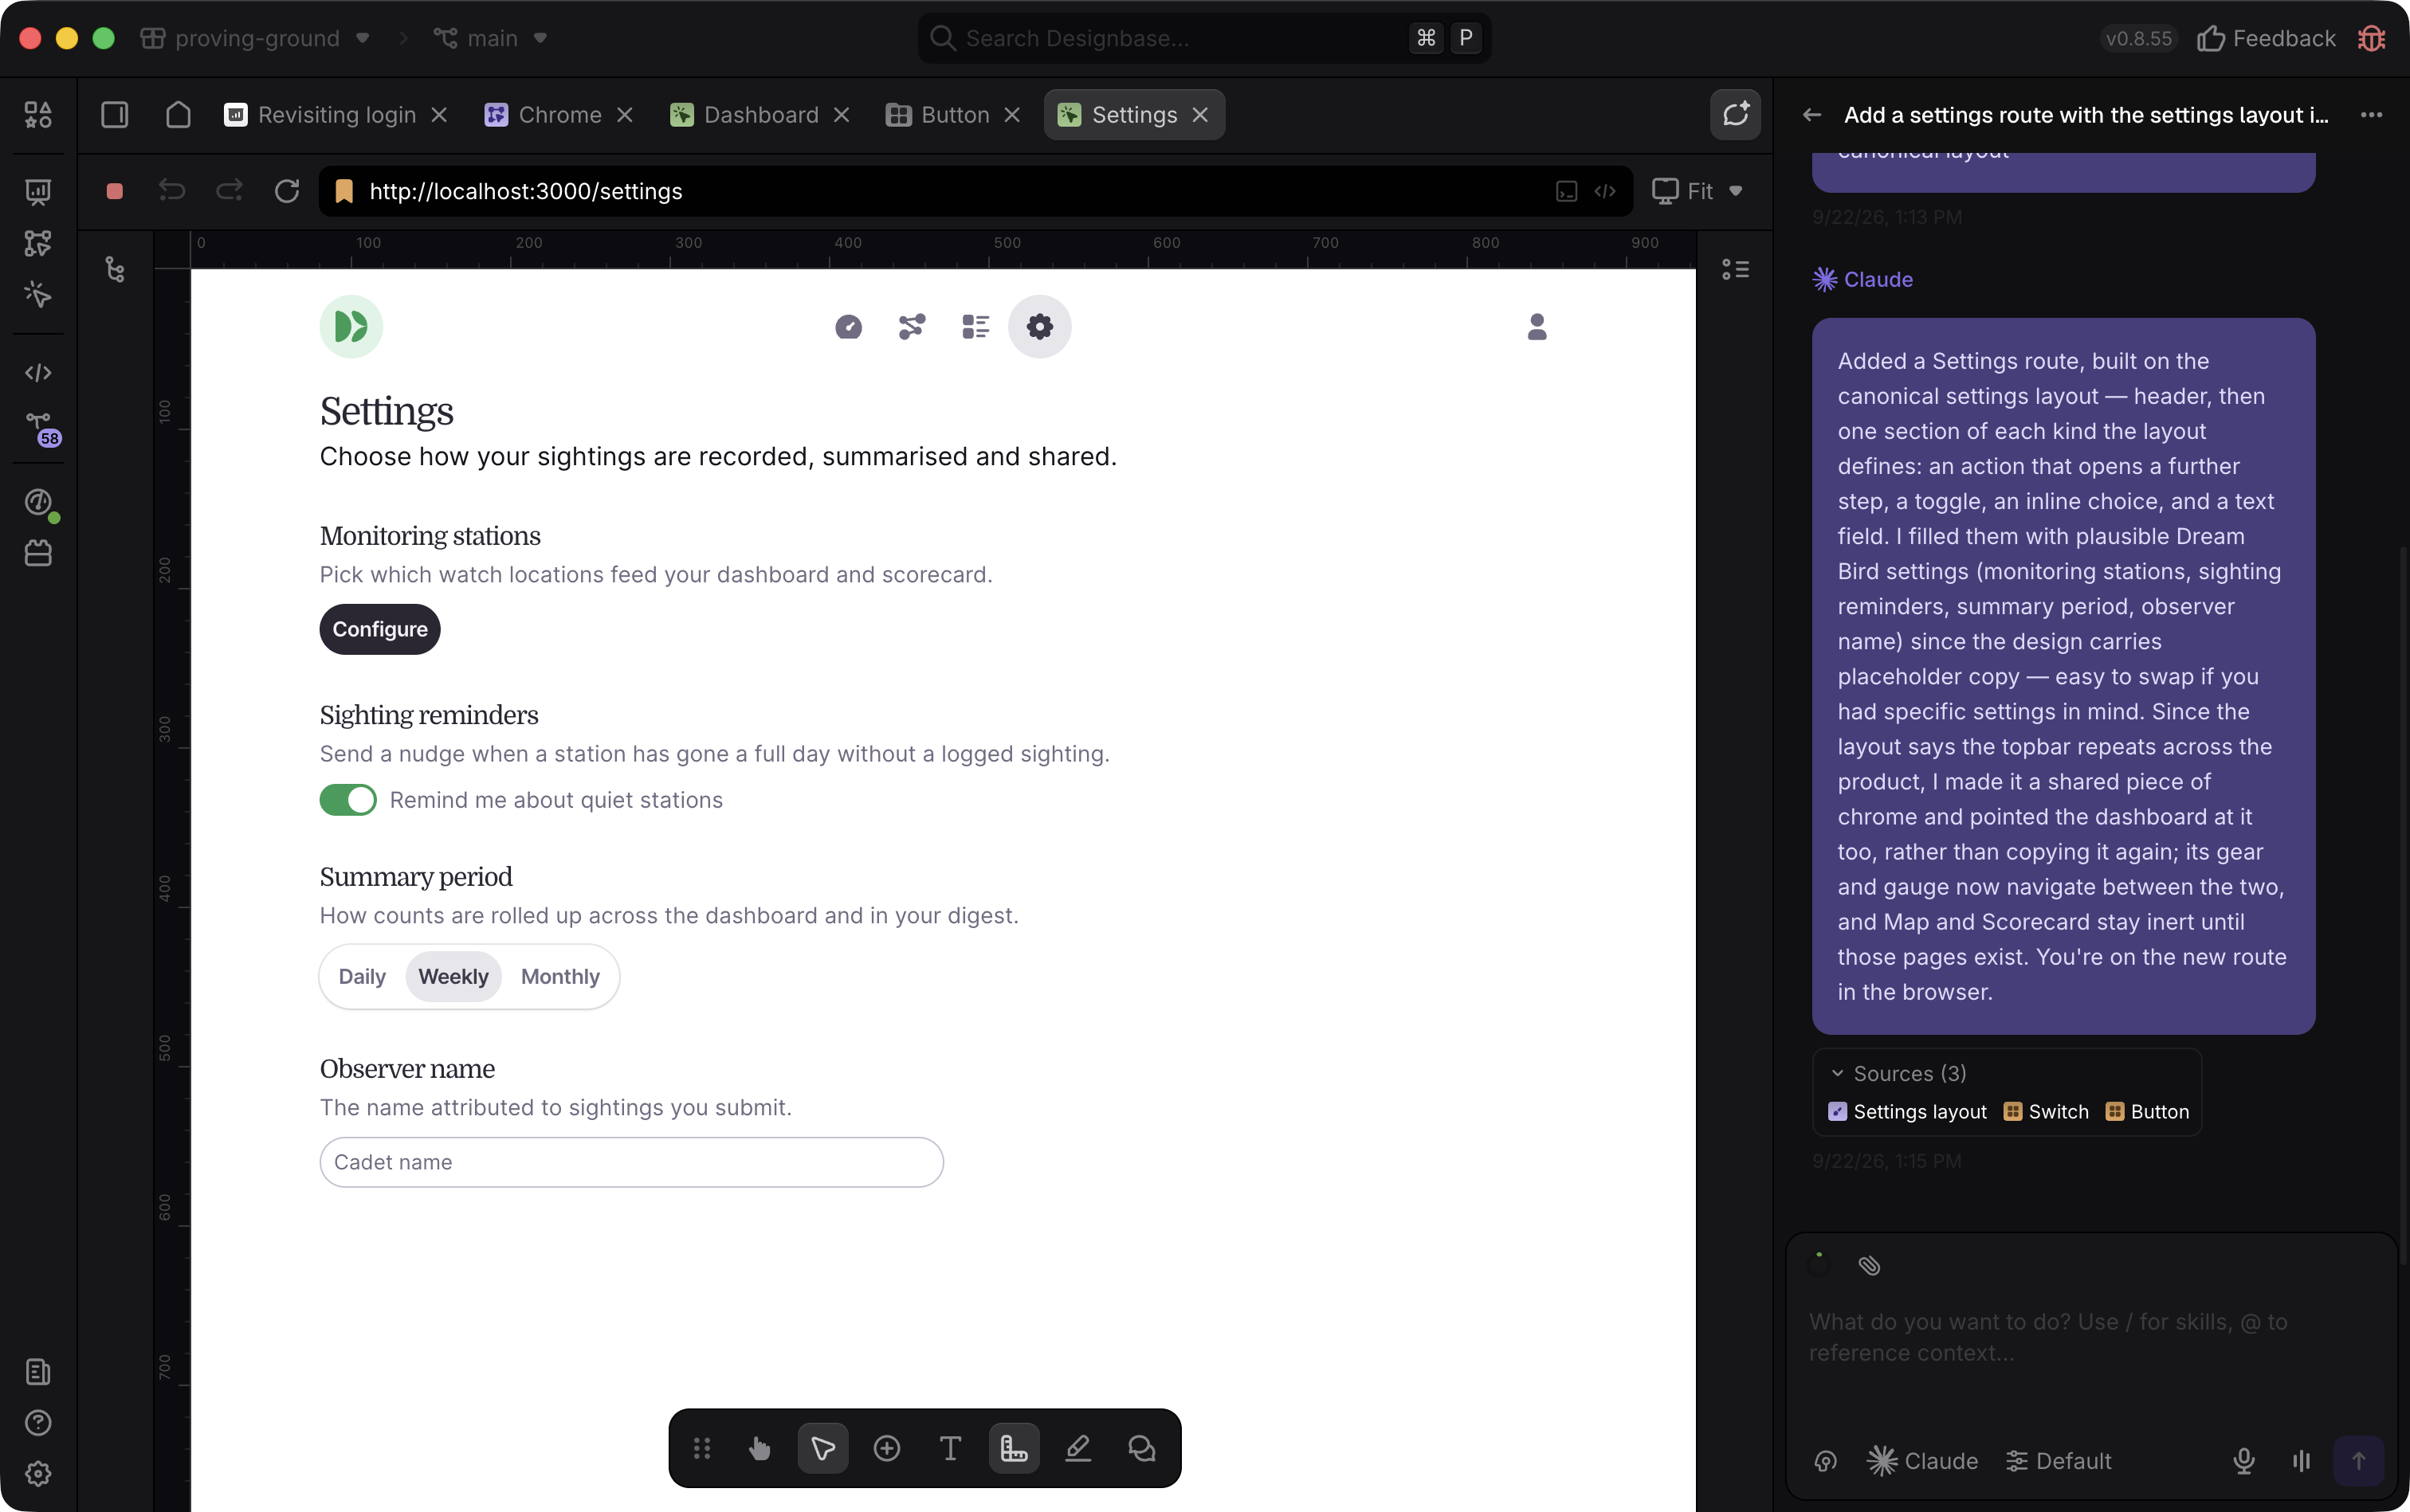Click the reload page icon beside URL bar
This screenshot has width=2410, height=1512.
point(287,191)
